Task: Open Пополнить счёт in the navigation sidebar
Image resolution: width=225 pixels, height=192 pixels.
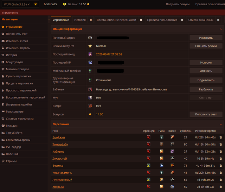Action: pos(17,34)
